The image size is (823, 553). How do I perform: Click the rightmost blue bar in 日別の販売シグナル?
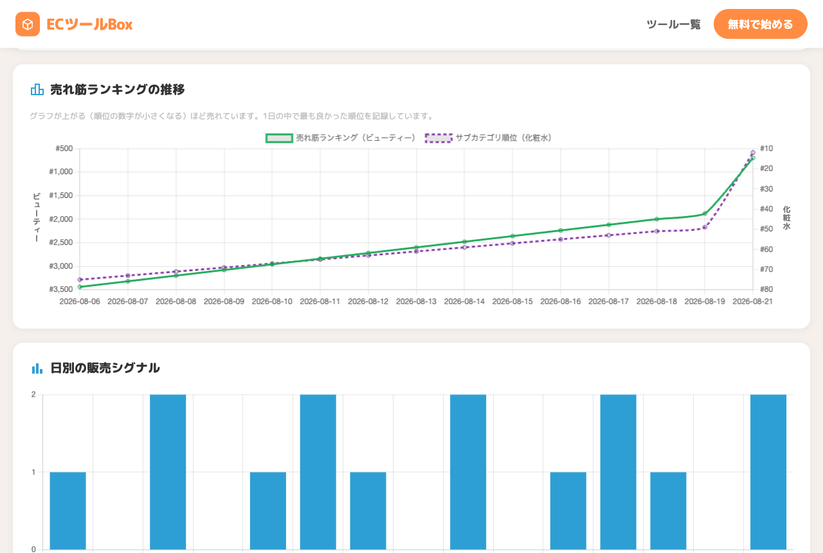(768, 472)
